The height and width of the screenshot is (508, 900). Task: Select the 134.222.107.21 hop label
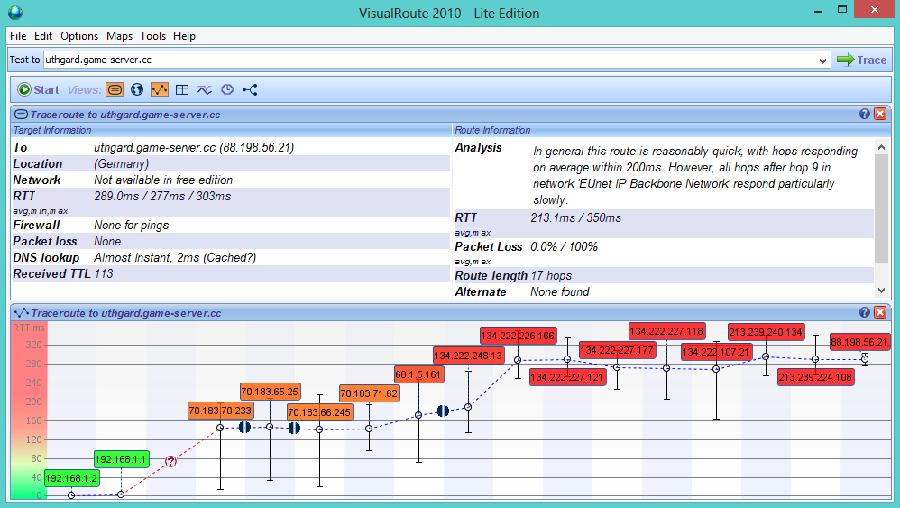(716, 352)
